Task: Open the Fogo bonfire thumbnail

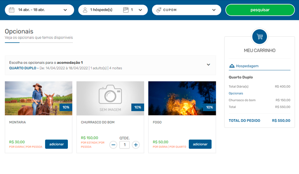Action: coord(182,98)
